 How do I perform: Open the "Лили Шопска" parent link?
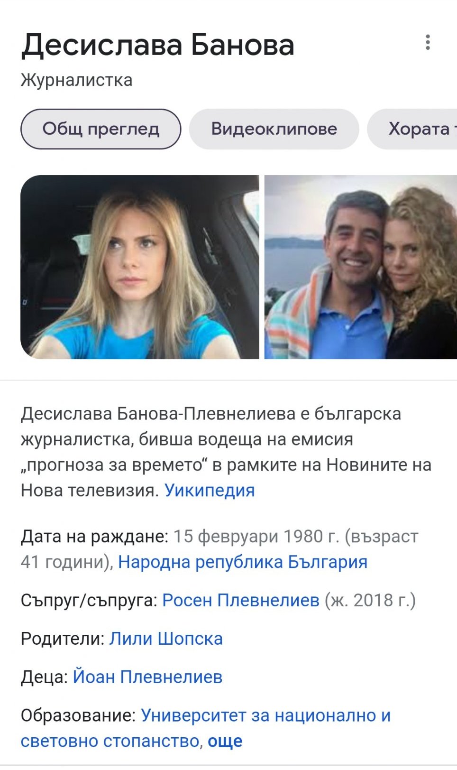click(x=166, y=639)
